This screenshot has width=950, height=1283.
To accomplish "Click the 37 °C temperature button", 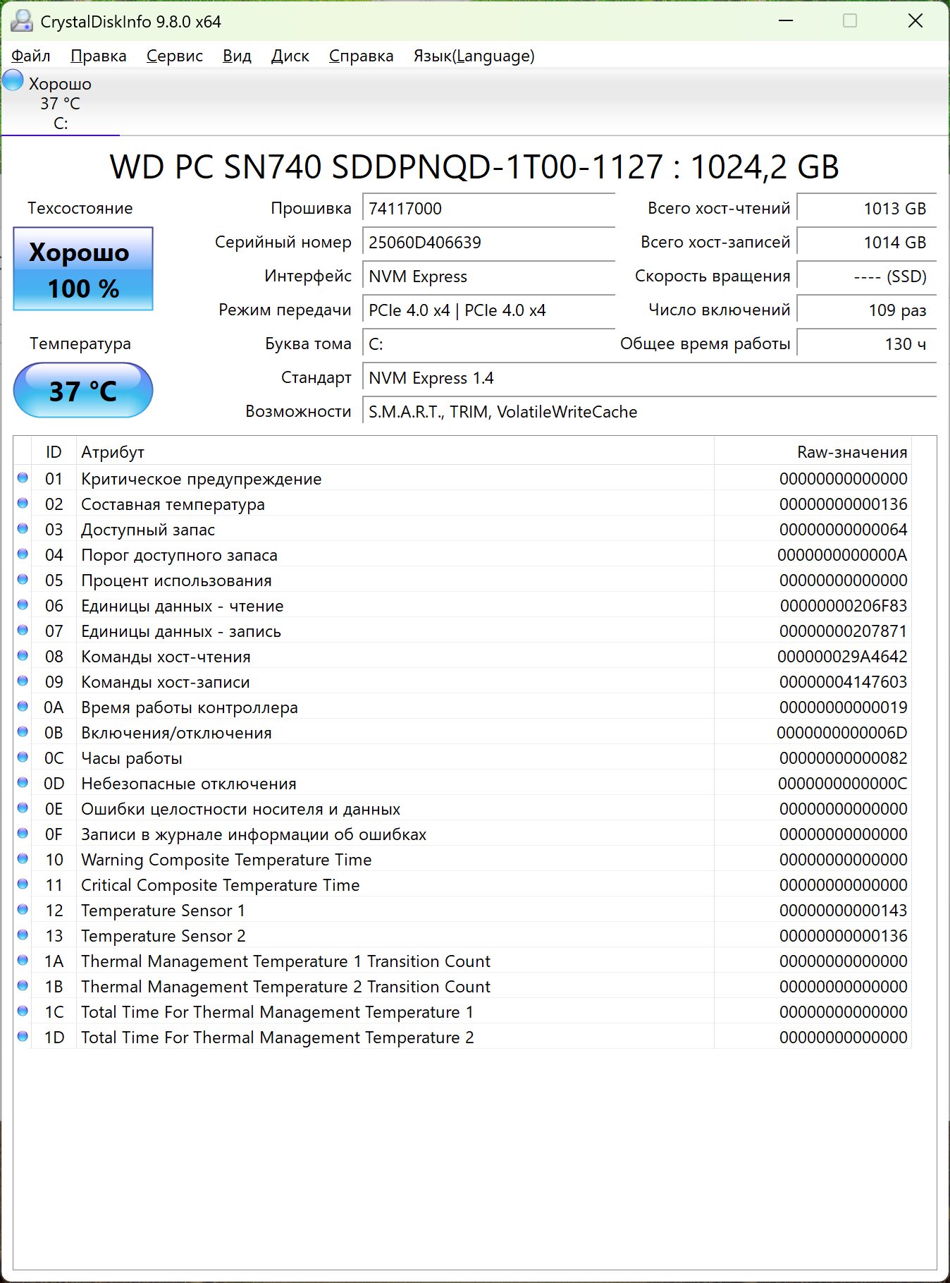I will coord(83,390).
